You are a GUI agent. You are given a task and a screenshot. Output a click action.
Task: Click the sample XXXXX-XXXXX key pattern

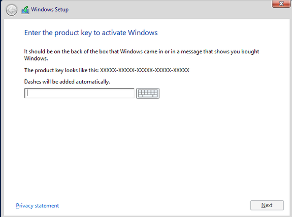[x=145, y=70]
